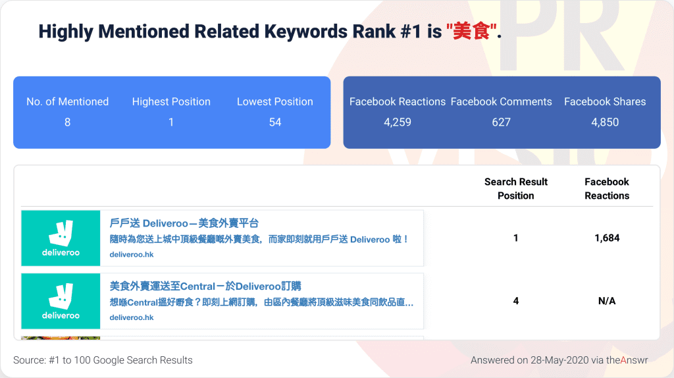This screenshot has height=378, width=674.
Task: Click the Facebook reactions total 4,259
Action: coord(398,122)
